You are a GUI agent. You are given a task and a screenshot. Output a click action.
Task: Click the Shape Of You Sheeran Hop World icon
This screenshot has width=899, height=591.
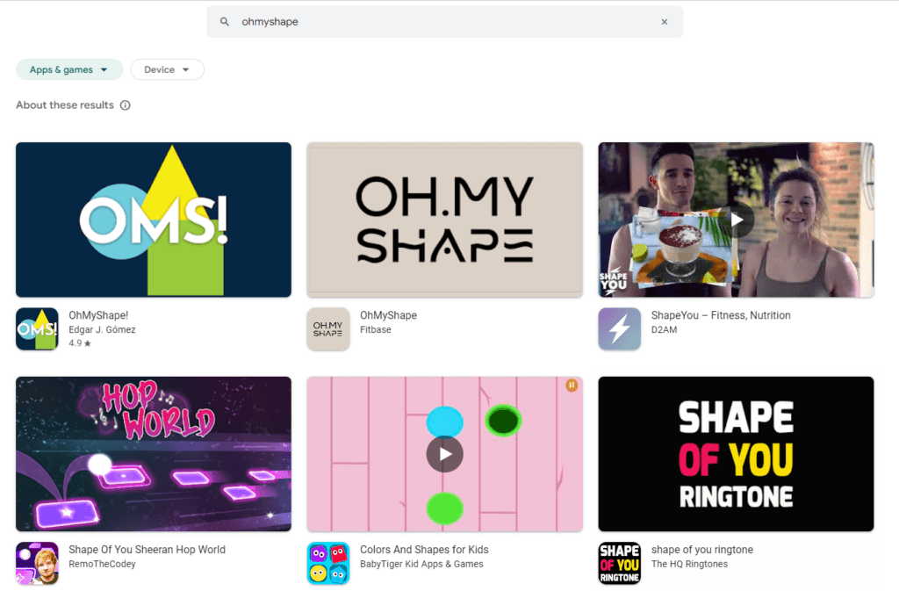(x=36, y=563)
